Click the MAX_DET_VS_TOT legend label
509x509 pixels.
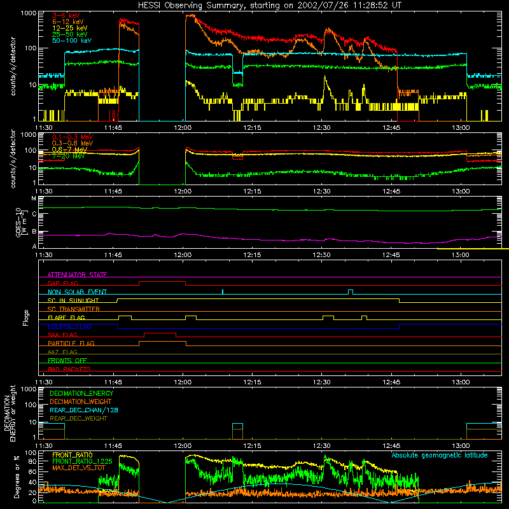(79, 468)
